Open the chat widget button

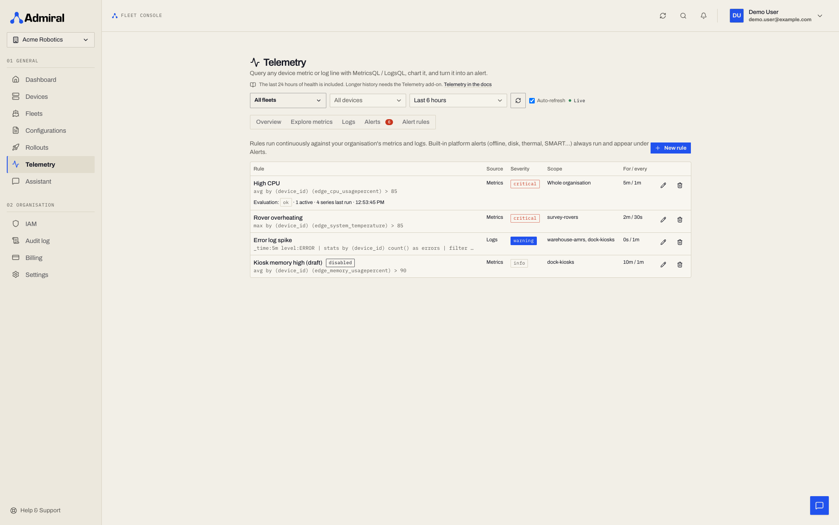point(819,505)
